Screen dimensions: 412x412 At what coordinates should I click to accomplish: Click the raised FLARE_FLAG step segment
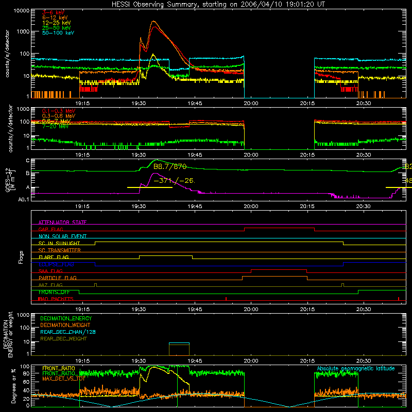[166, 255]
